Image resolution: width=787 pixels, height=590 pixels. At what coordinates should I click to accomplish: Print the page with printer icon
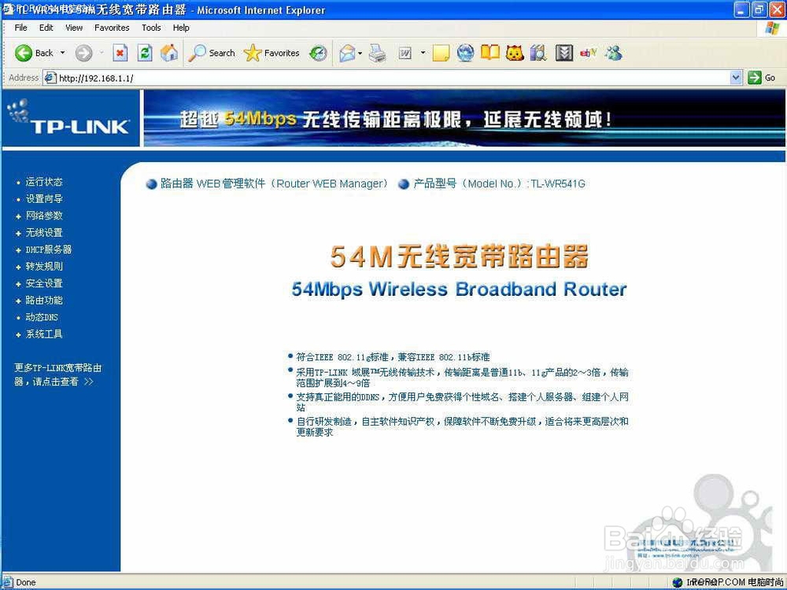(x=378, y=53)
